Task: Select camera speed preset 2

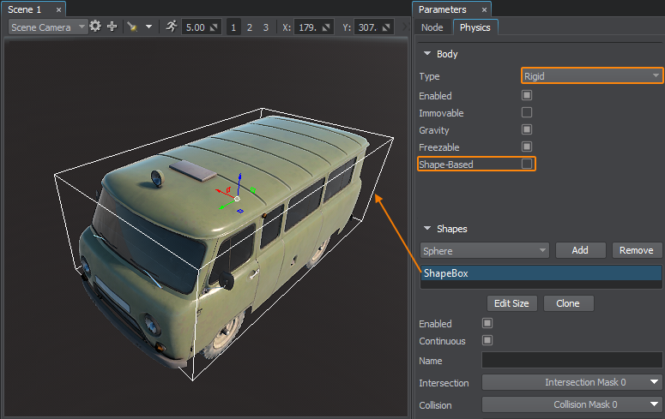Action: point(250,27)
